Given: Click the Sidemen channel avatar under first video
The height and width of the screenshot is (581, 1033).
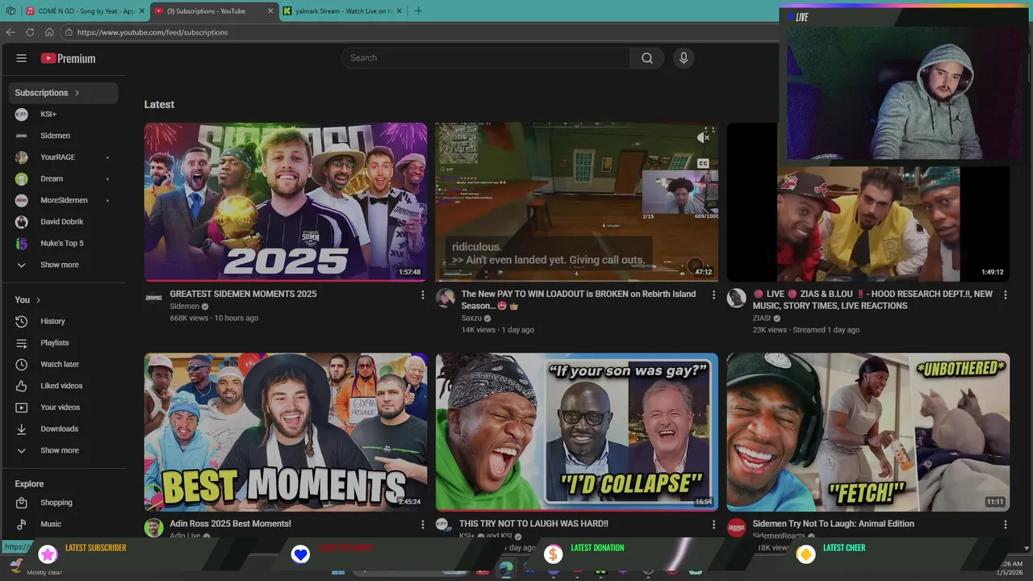Looking at the screenshot, I should click(x=153, y=298).
